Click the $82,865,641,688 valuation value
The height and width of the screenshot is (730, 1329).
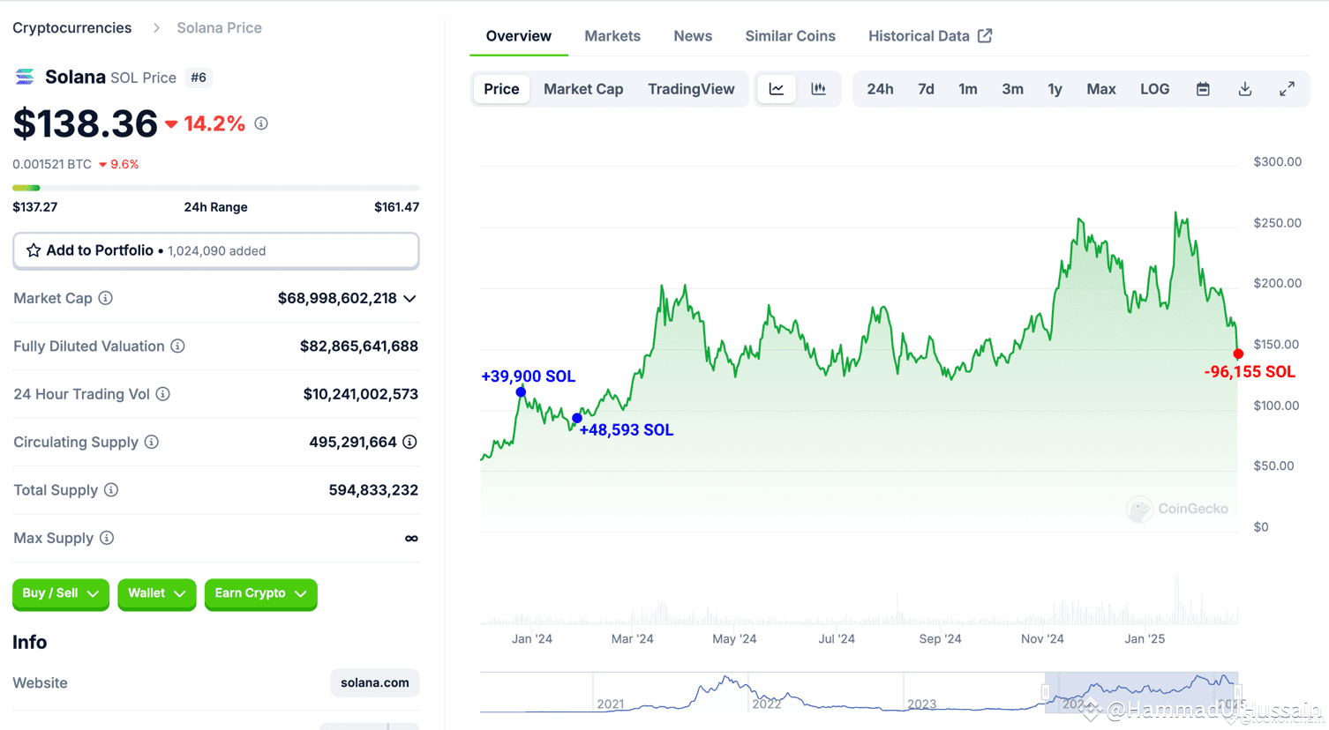pyautogui.click(x=359, y=346)
